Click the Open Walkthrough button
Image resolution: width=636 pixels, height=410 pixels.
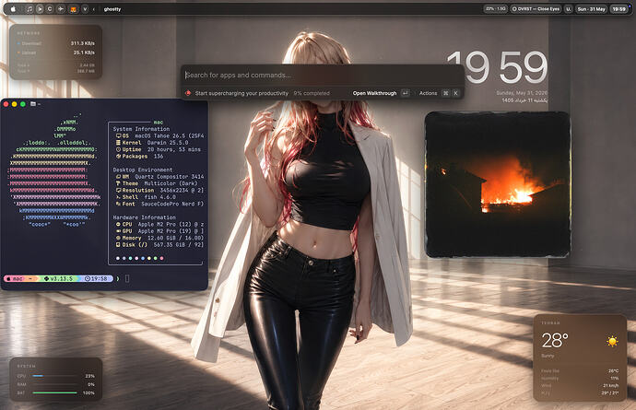374,93
